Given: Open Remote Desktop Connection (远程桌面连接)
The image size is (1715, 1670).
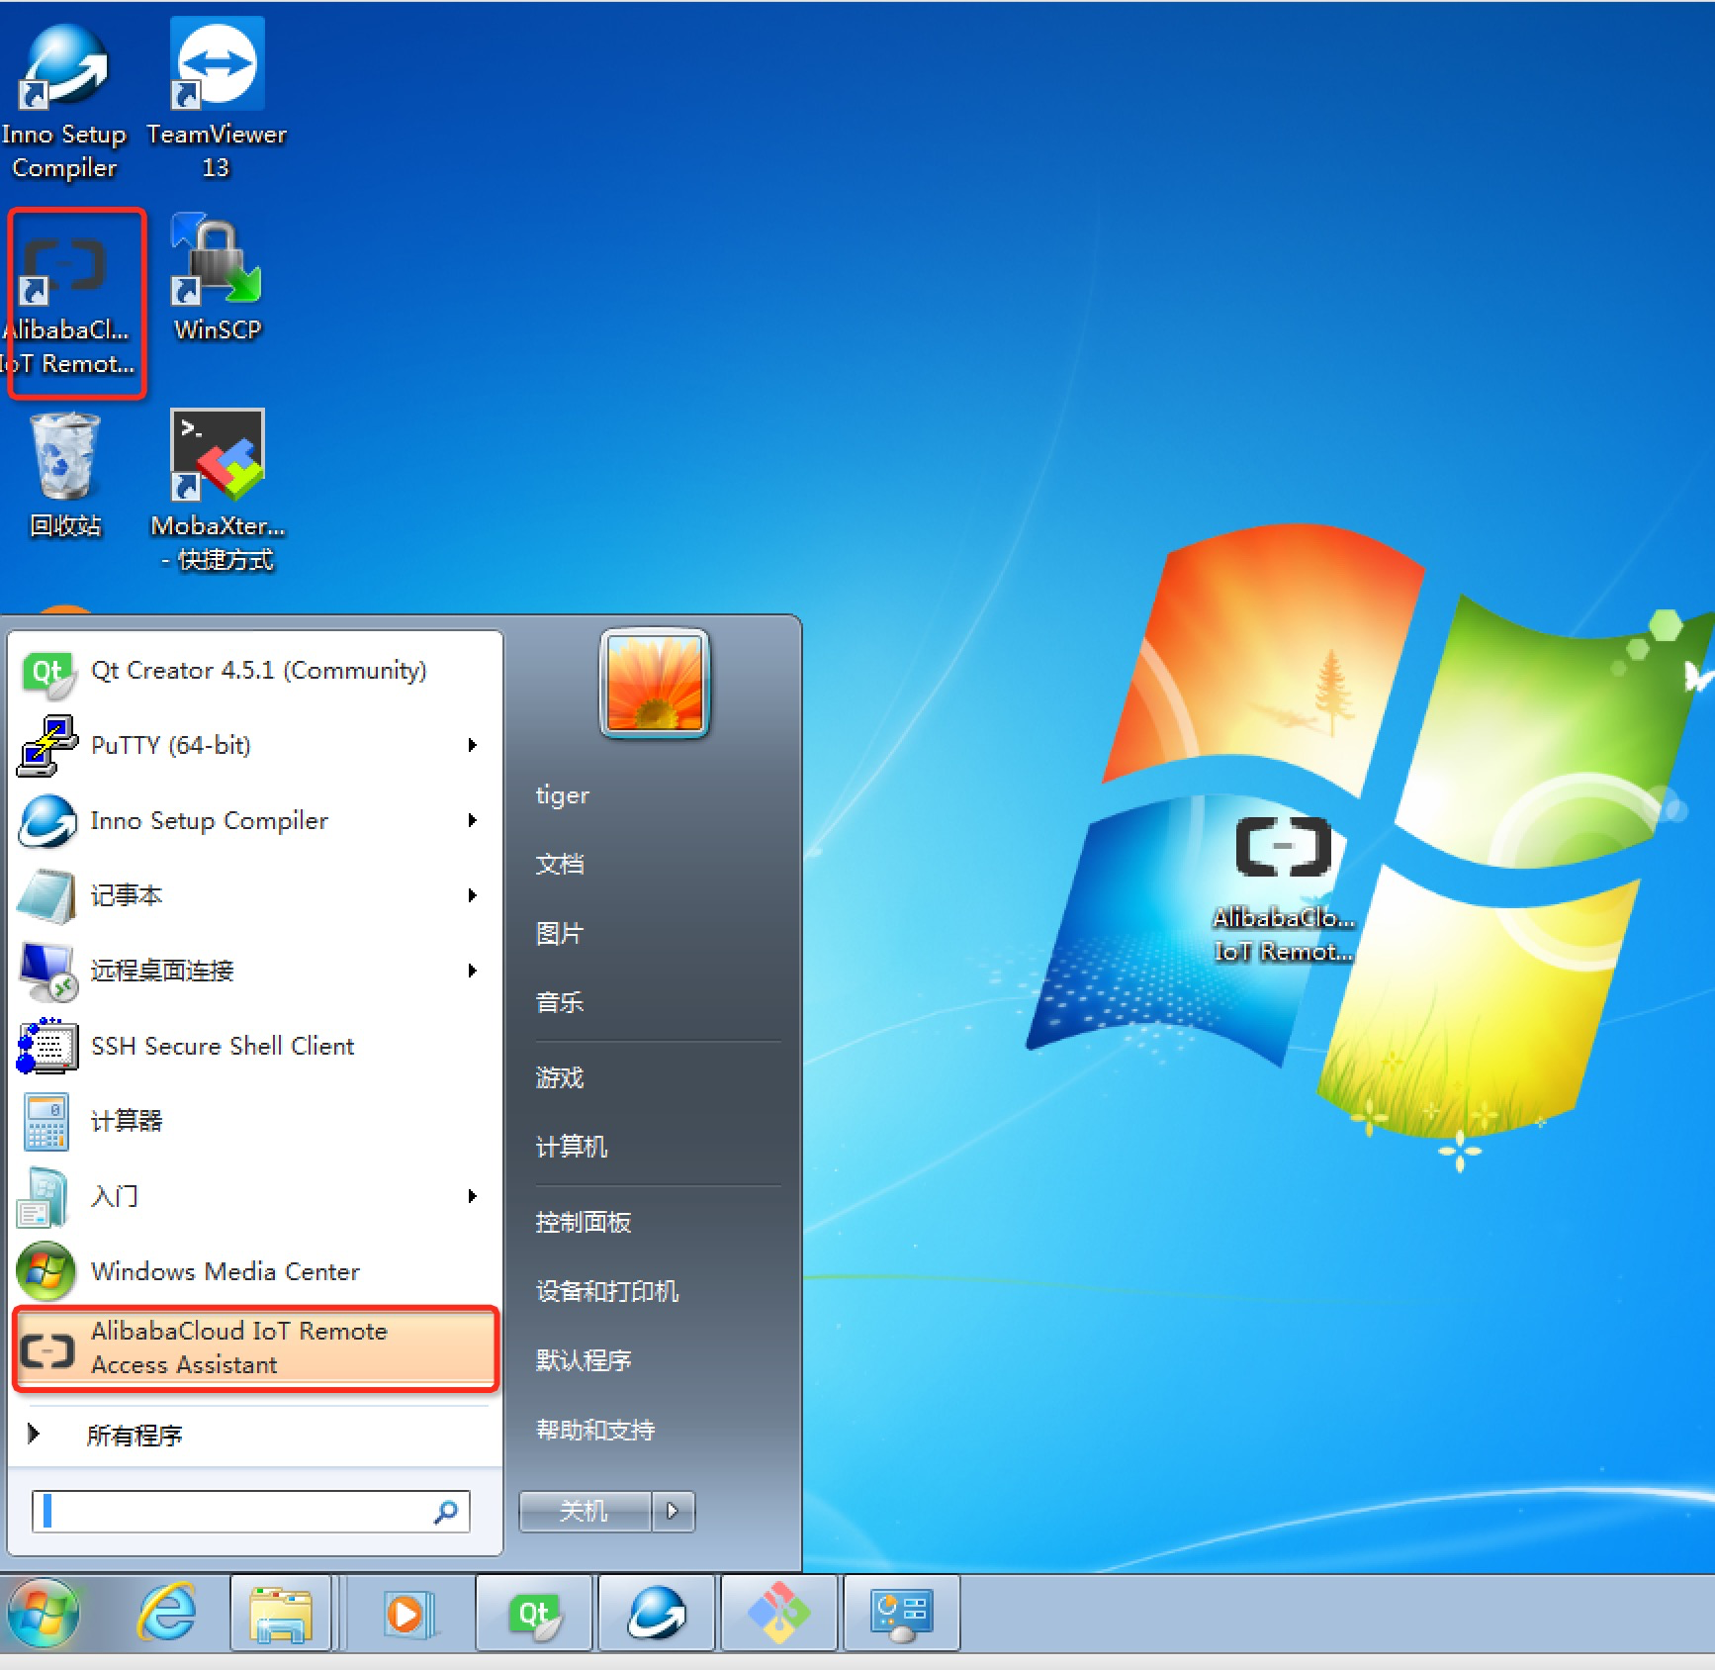Looking at the screenshot, I should coord(254,971).
